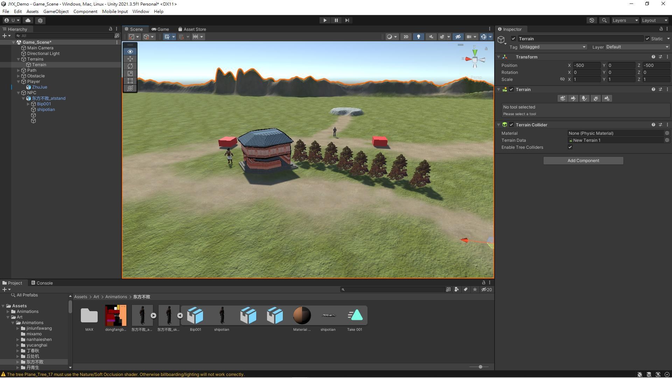Select the Scale tool in scene overlay
Screen dimensions: 672x378
click(x=130, y=73)
